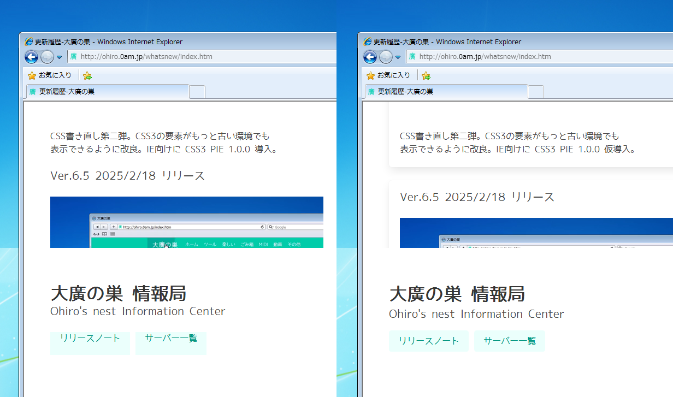Open the お気に入り favorites button in the left window
Image resolution: width=673 pixels, height=397 pixels.
(50, 75)
